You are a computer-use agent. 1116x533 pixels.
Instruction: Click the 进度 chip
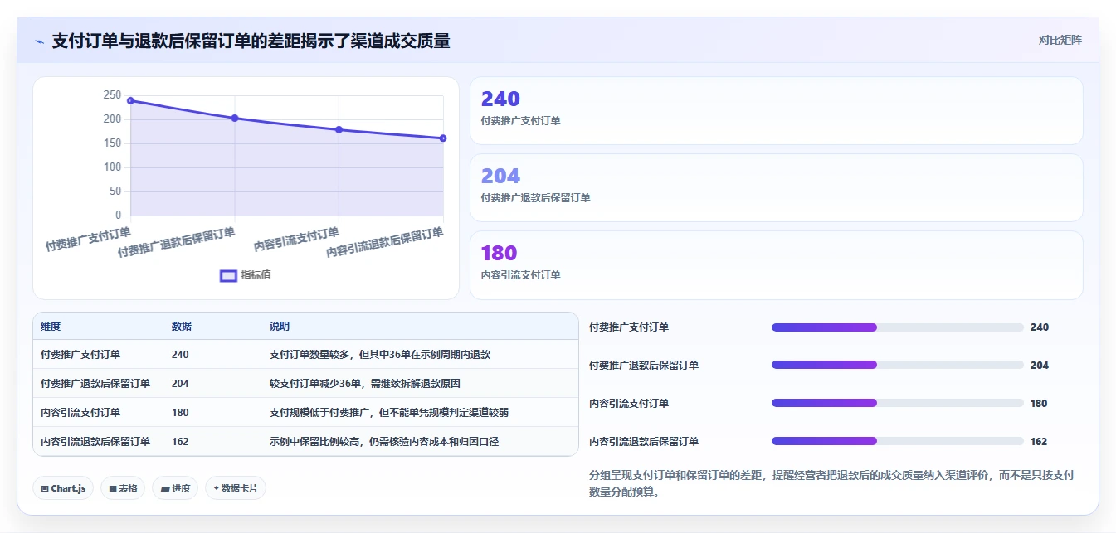(x=175, y=488)
